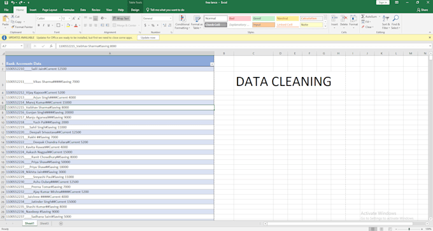Expand the cell styles gallery
433x231 pixels.
tap(325, 27)
